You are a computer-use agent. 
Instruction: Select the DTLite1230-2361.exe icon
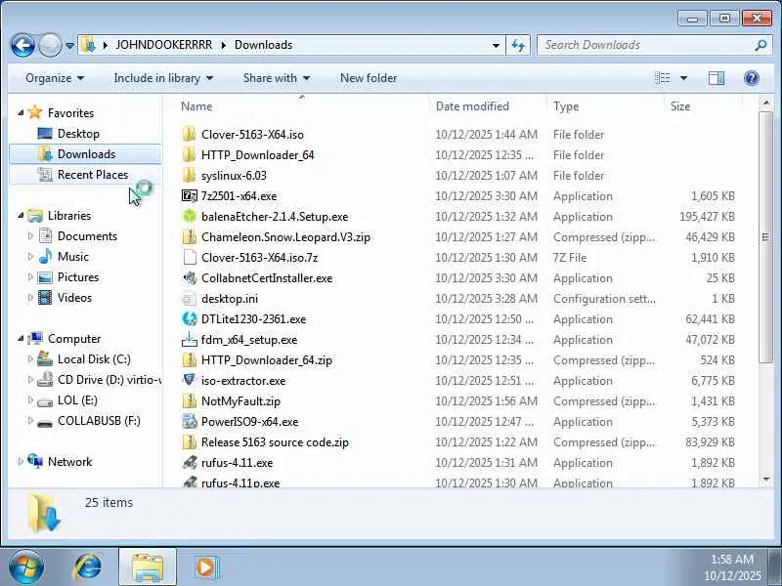(x=189, y=319)
